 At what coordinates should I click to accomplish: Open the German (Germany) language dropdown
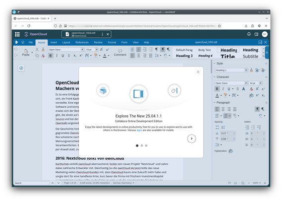point(123,183)
